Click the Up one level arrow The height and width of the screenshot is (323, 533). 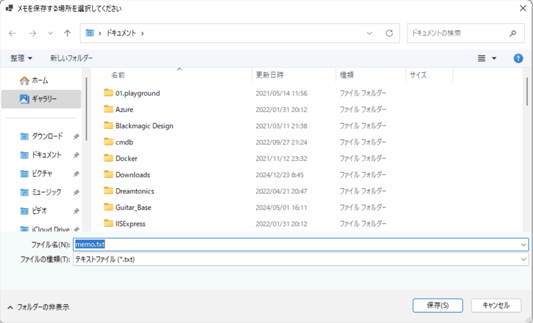tap(67, 33)
